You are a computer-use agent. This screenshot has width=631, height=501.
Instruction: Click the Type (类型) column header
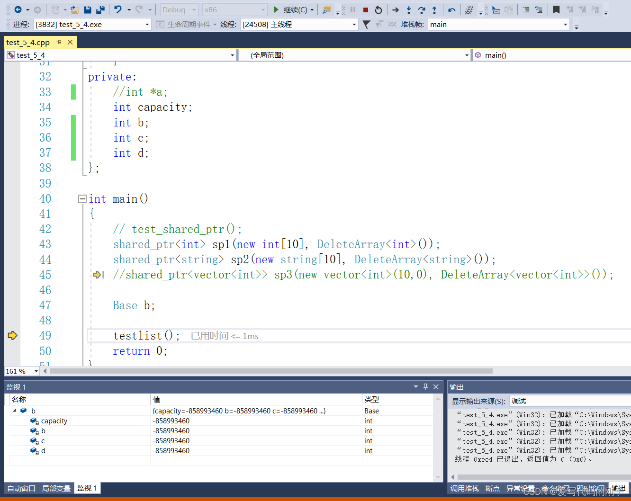pyautogui.click(x=397, y=399)
